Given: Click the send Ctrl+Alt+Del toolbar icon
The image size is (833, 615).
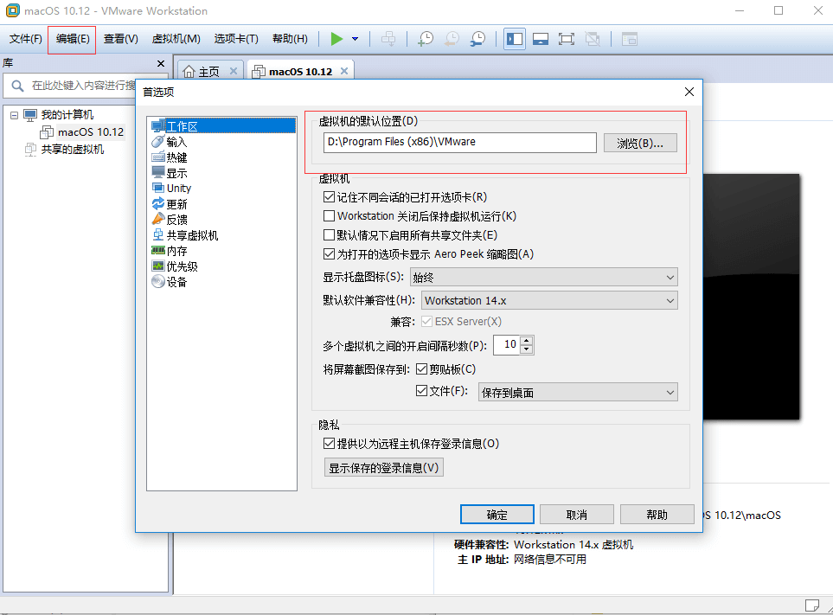Looking at the screenshot, I should [x=389, y=39].
